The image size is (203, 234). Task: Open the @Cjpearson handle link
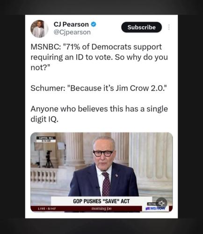[72, 32]
